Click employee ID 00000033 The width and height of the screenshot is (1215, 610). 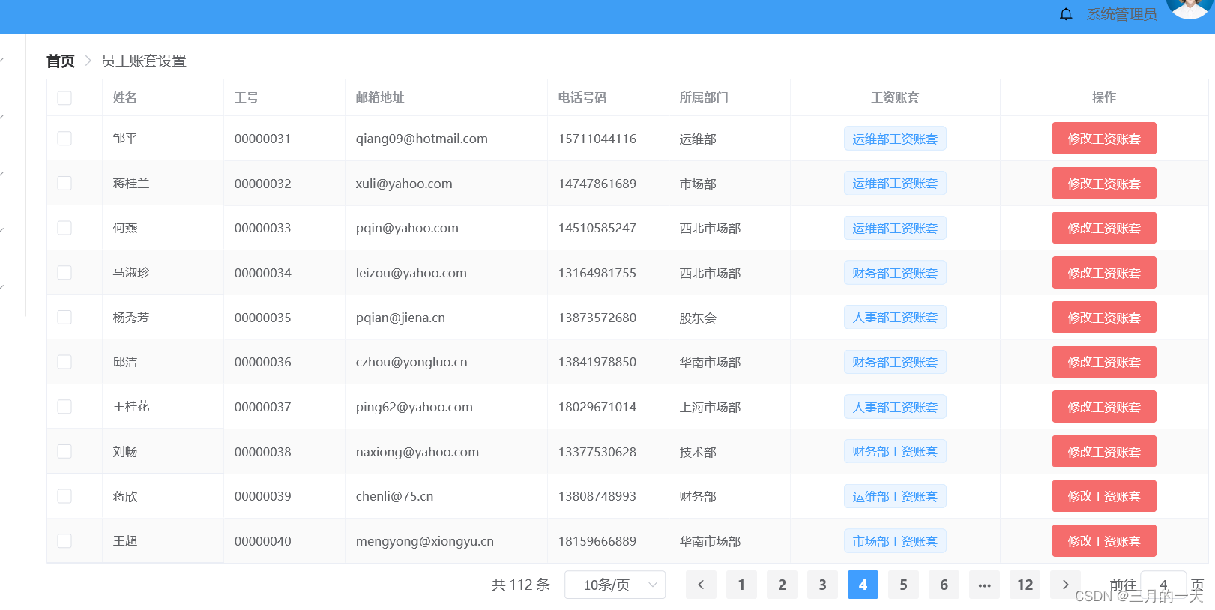click(x=263, y=228)
